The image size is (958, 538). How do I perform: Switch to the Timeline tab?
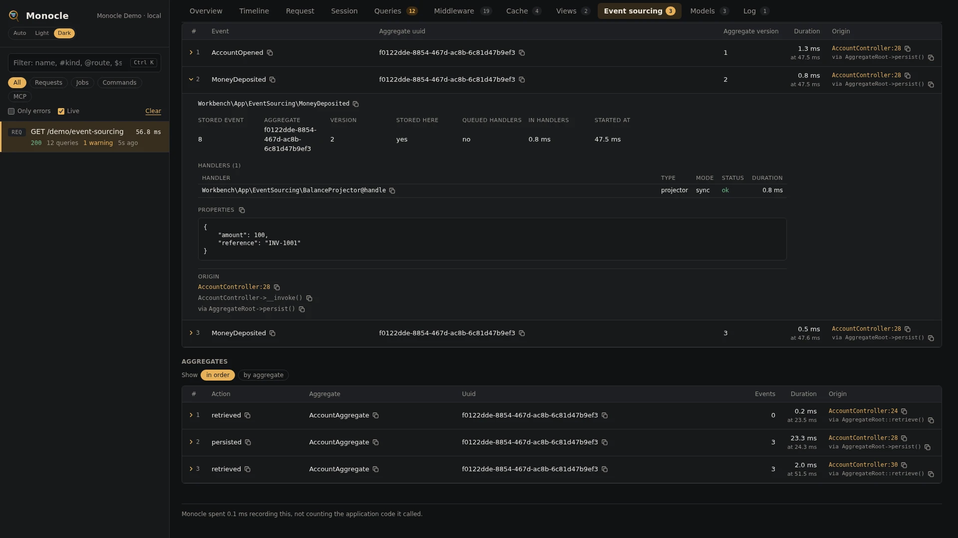pos(254,11)
